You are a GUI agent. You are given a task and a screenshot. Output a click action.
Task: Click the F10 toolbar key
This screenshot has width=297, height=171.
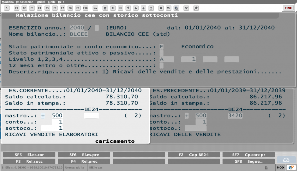[x=86, y=8]
